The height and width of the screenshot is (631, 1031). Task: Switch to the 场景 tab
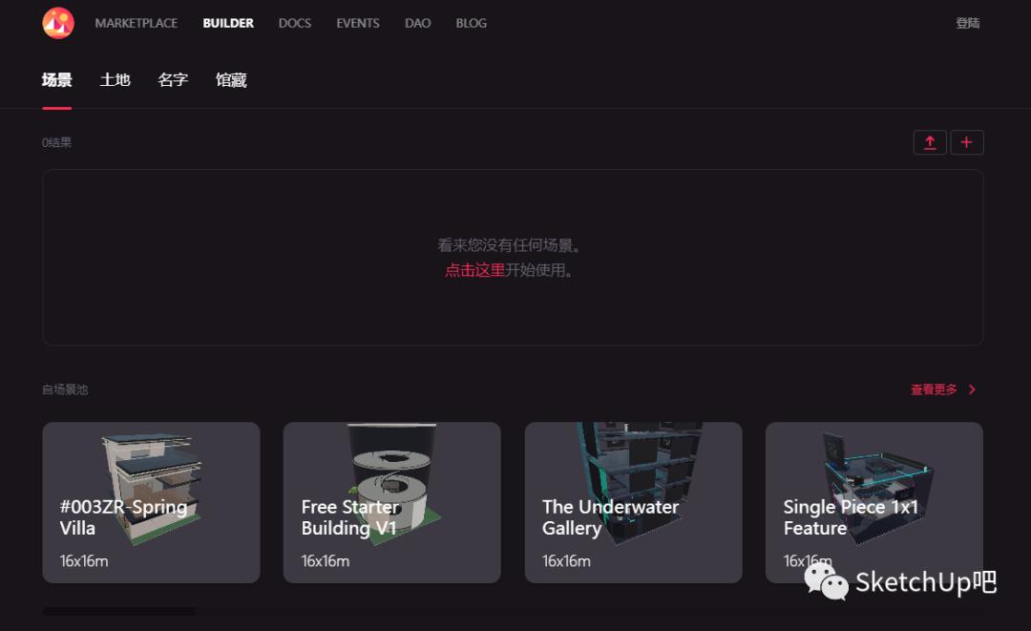tap(57, 80)
